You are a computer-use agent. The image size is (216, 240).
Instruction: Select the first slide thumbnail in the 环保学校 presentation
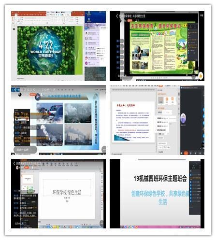[28, 179]
